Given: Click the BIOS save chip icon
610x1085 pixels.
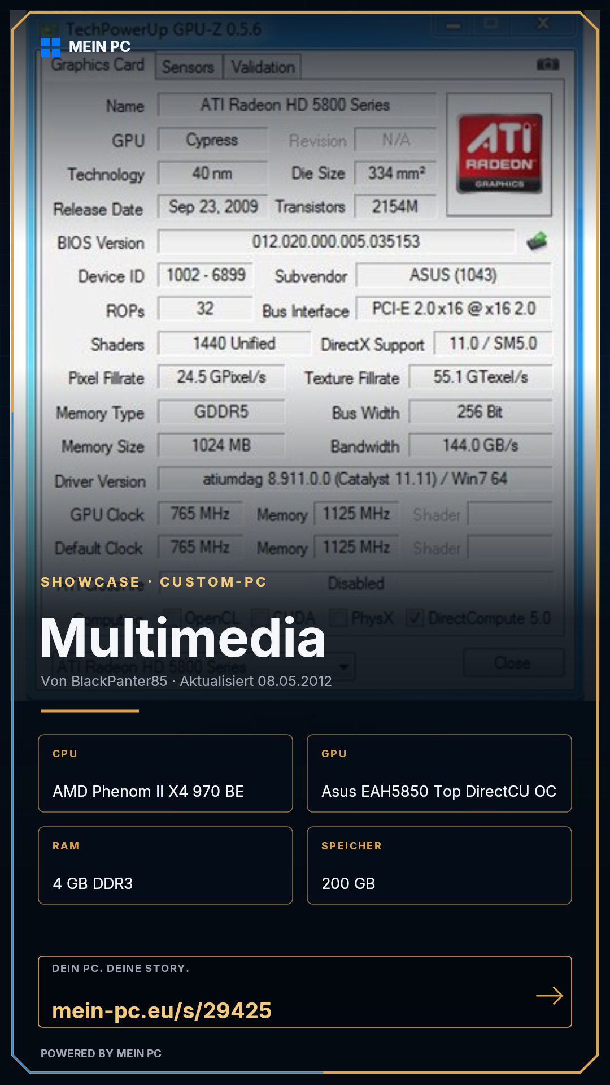Looking at the screenshot, I should (x=537, y=241).
